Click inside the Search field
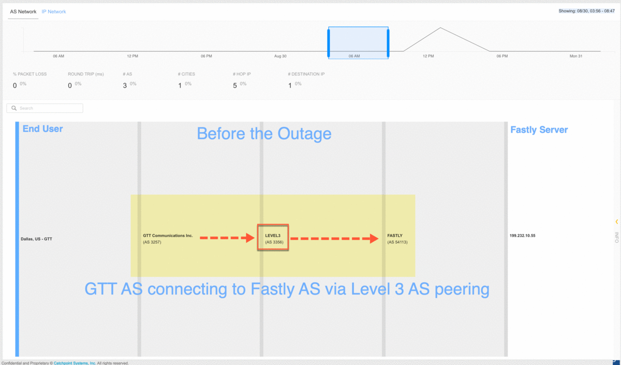 pos(45,108)
